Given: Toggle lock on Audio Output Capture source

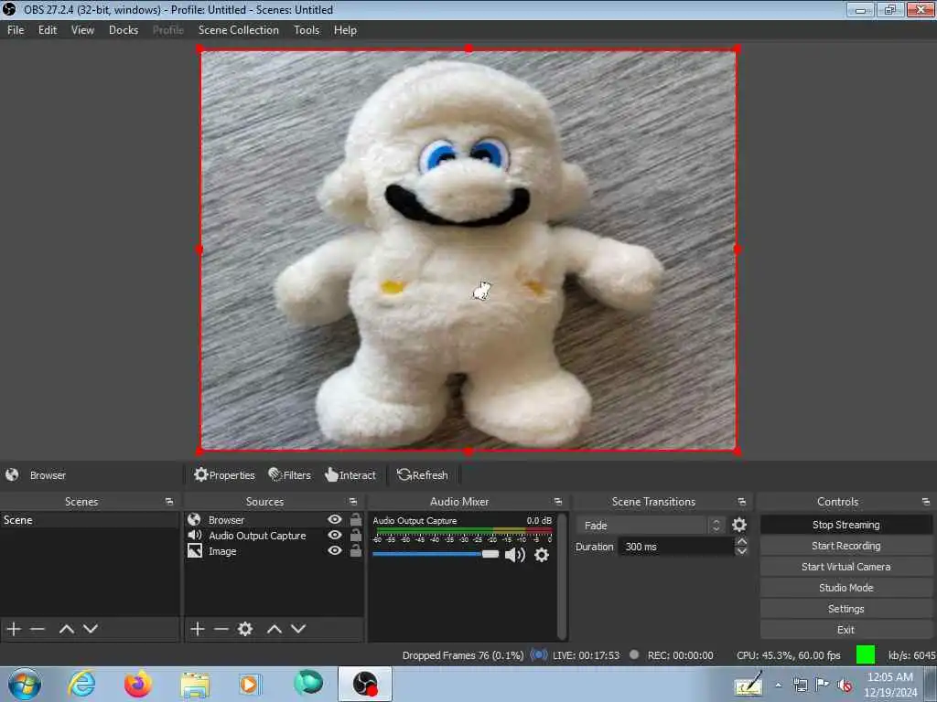Looking at the screenshot, I should (356, 535).
